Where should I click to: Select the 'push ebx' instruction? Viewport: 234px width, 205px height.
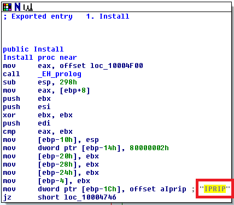[27, 99]
